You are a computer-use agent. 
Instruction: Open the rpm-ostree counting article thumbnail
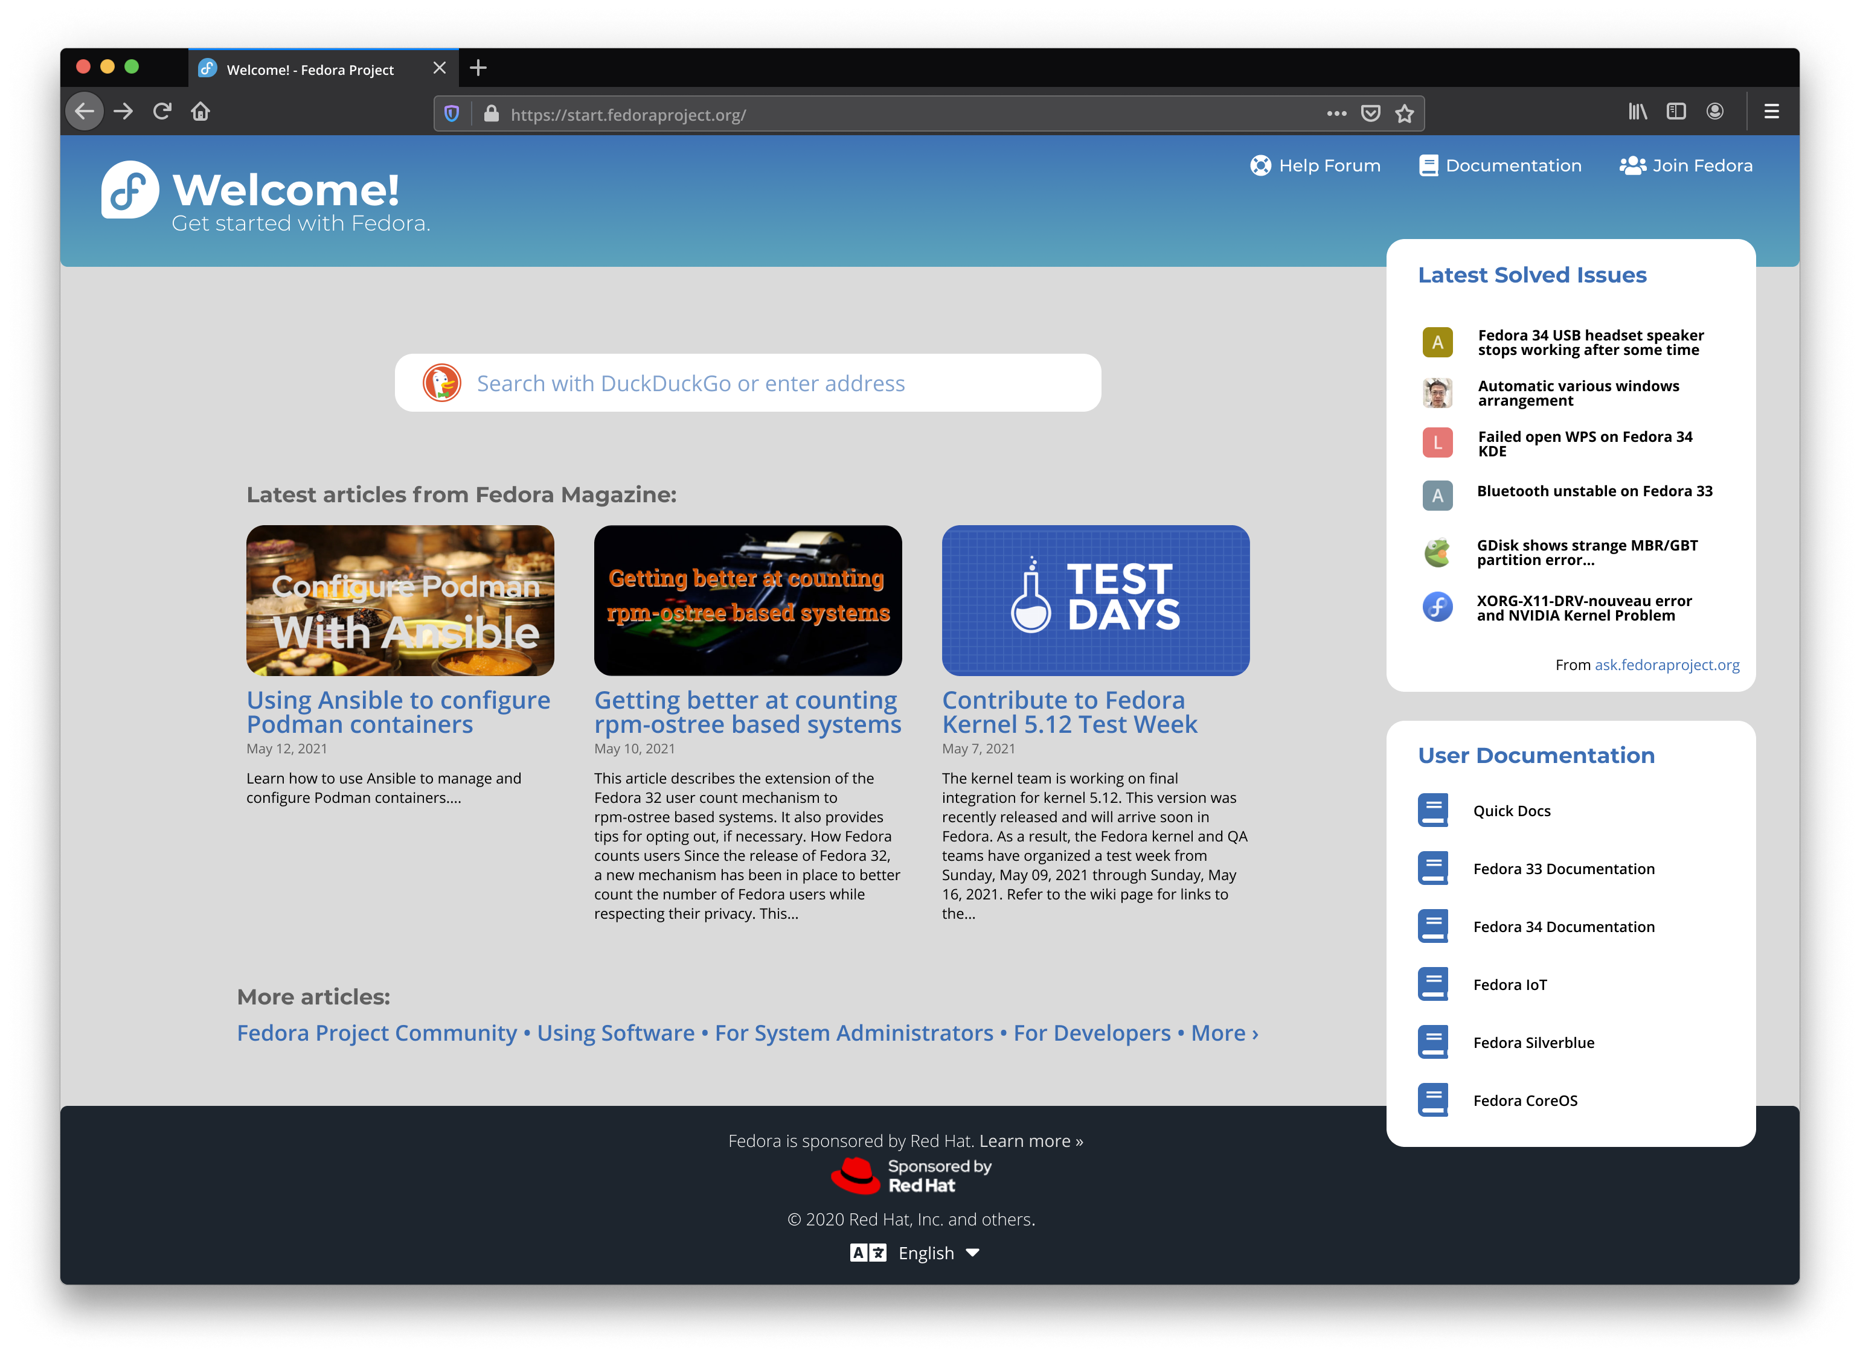(x=748, y=601)
